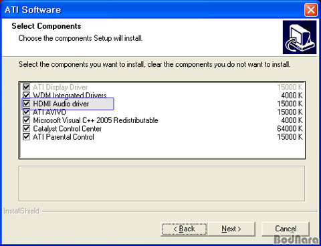The image size is (321, 246).
Task: Uncheck Microsoft Visual C++ 2005 Redistributable checkbox
Action: click(x=26, y=120)
